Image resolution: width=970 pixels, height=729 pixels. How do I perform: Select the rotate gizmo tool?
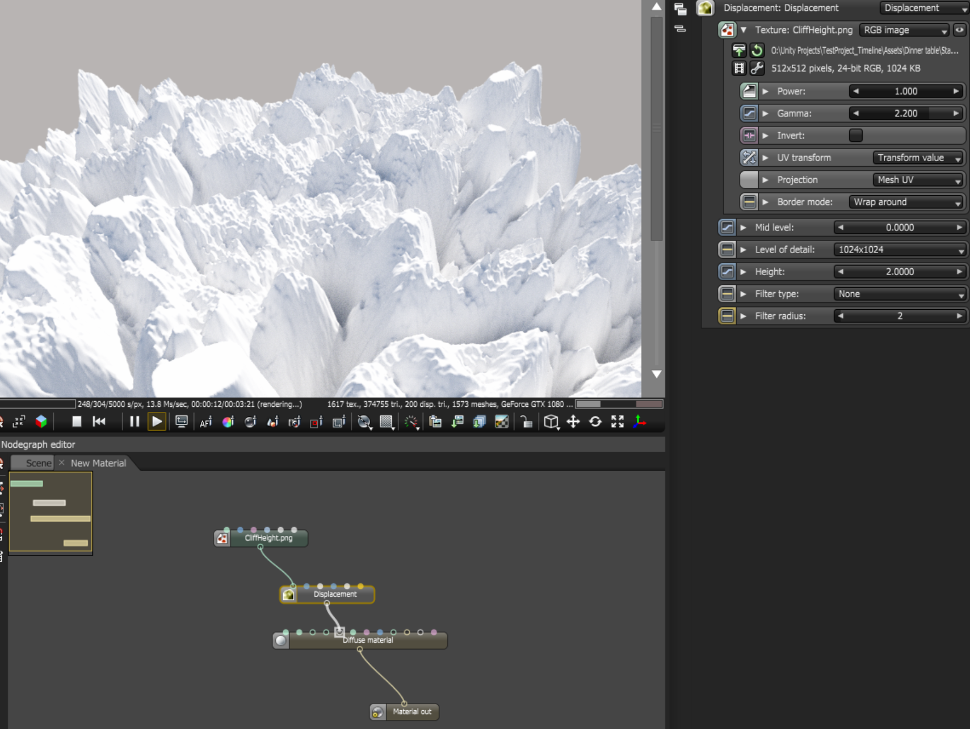[x=595, y=422]
